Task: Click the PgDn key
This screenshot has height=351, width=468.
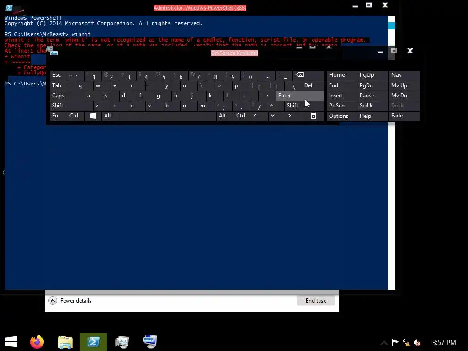Action: tap(372, 86)
